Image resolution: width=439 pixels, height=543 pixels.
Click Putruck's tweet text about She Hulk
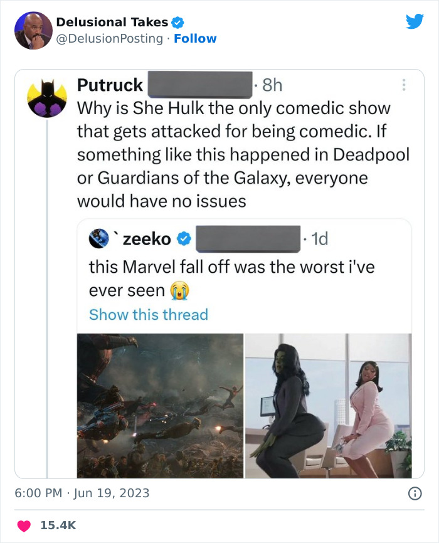233,155
